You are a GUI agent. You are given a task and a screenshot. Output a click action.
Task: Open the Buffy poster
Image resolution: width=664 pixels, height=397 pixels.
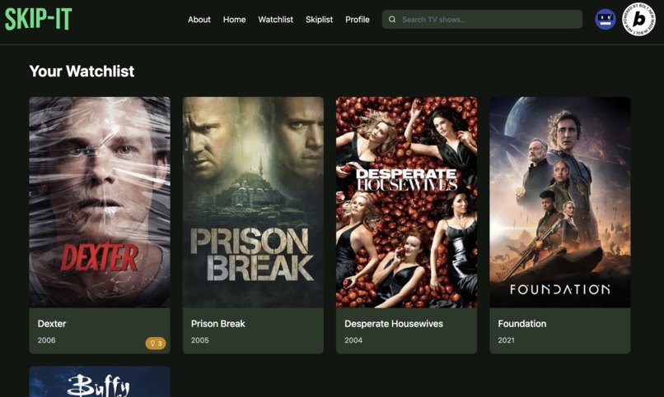(100, 382)
